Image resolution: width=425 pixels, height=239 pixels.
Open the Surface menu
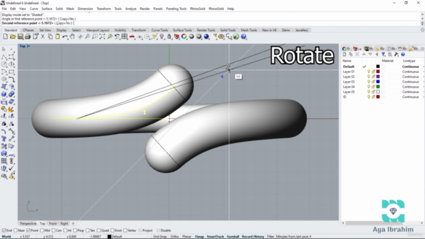point(46,9)
